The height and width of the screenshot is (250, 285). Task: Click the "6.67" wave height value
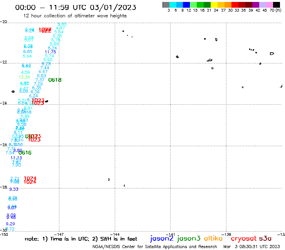tap(43, 72)
